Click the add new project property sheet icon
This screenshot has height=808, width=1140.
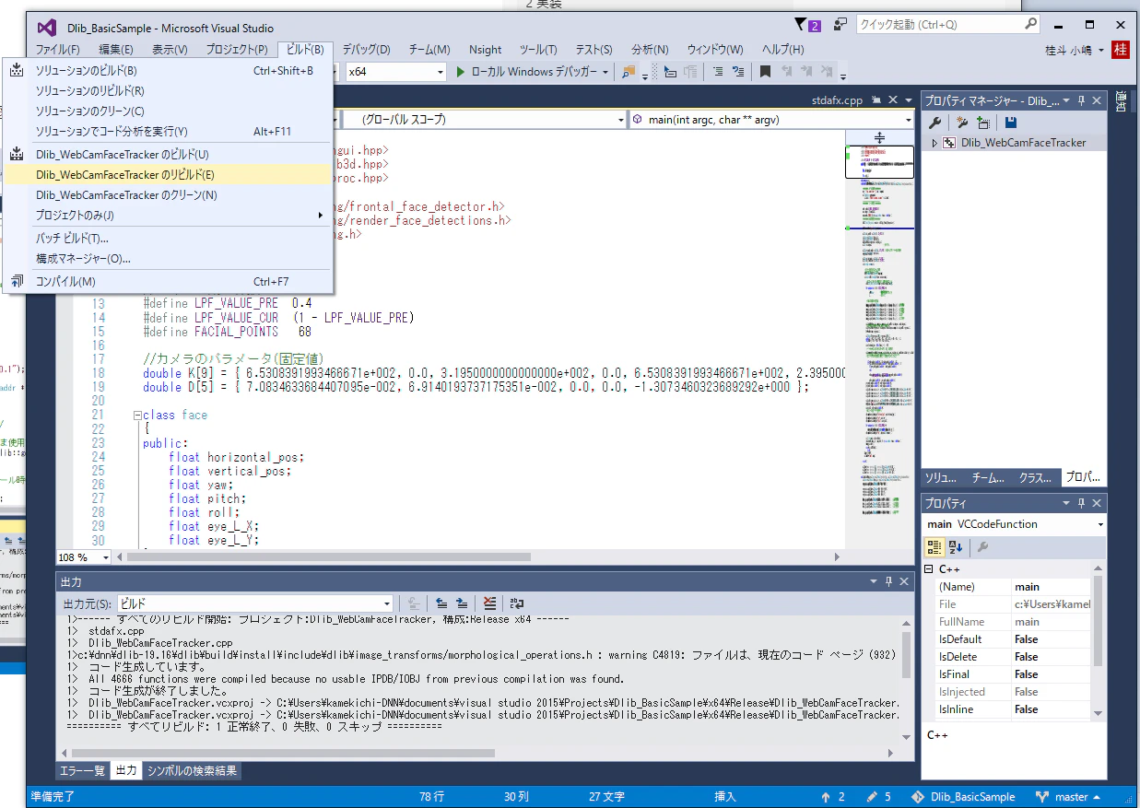962,123
